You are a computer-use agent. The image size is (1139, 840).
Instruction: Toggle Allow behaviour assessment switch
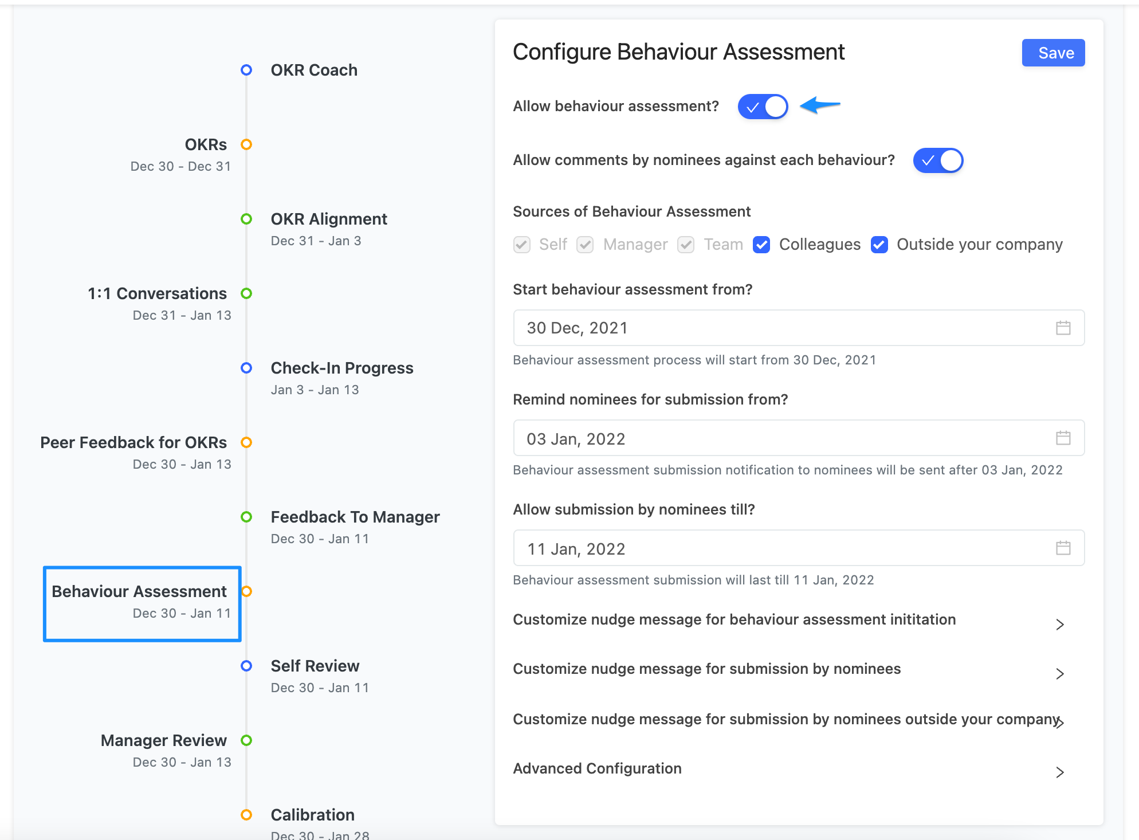point(763,107)
